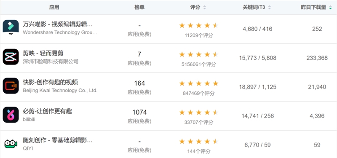
Task: Sort by 关键词/T3 column arrows
Action: pos(269,7)
